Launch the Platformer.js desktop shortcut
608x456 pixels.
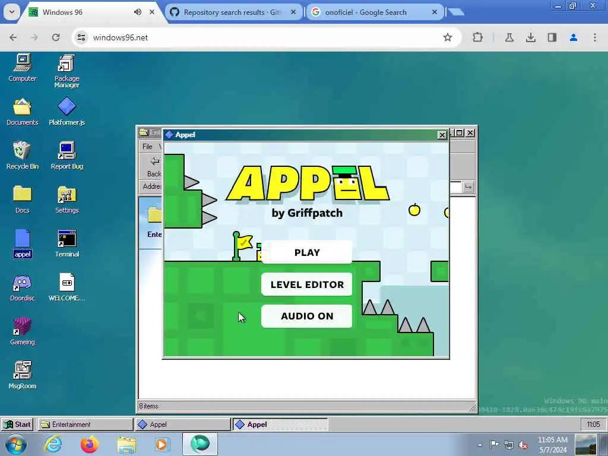pos(66,112)
